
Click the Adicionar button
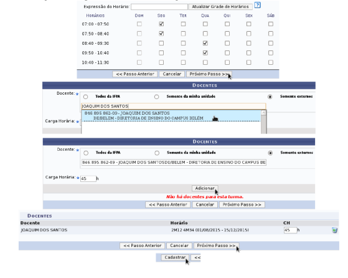pyautogui.click(x=205, y=188)
